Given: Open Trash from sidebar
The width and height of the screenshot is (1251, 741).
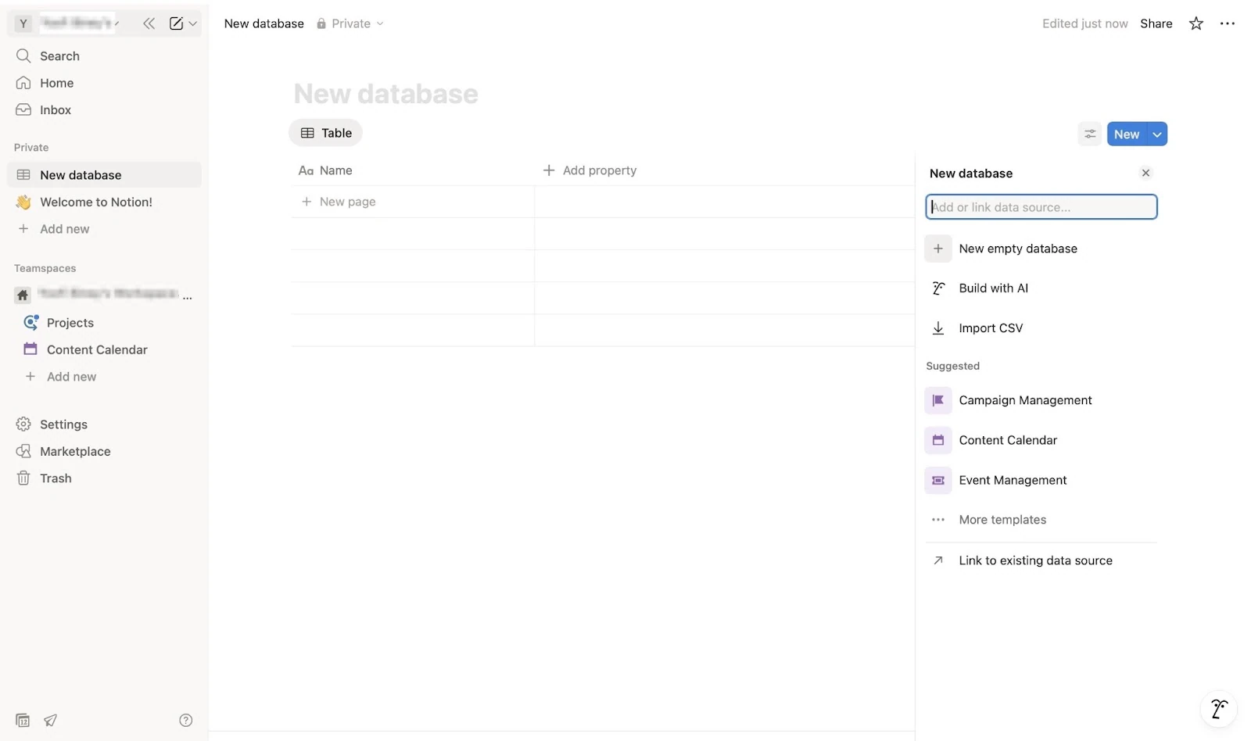Looking at the screenshot, I should [104, 478].
